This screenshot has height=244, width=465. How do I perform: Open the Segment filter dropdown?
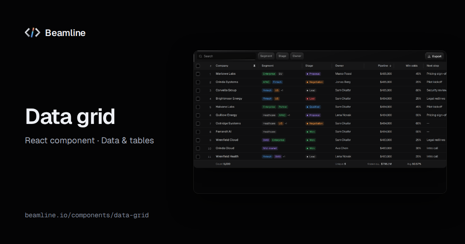pos(266,56)
